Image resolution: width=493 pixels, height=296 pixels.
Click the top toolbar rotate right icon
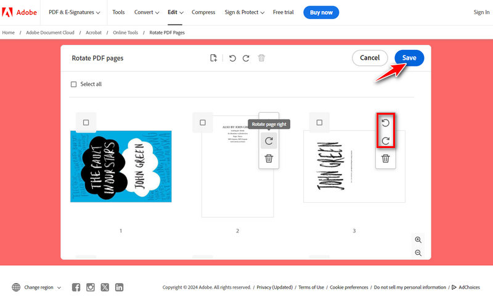pyautogui.click(x=246, y=58)
